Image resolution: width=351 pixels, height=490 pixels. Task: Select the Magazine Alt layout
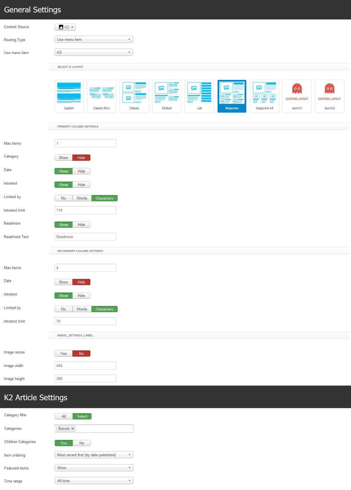(264, 96)
